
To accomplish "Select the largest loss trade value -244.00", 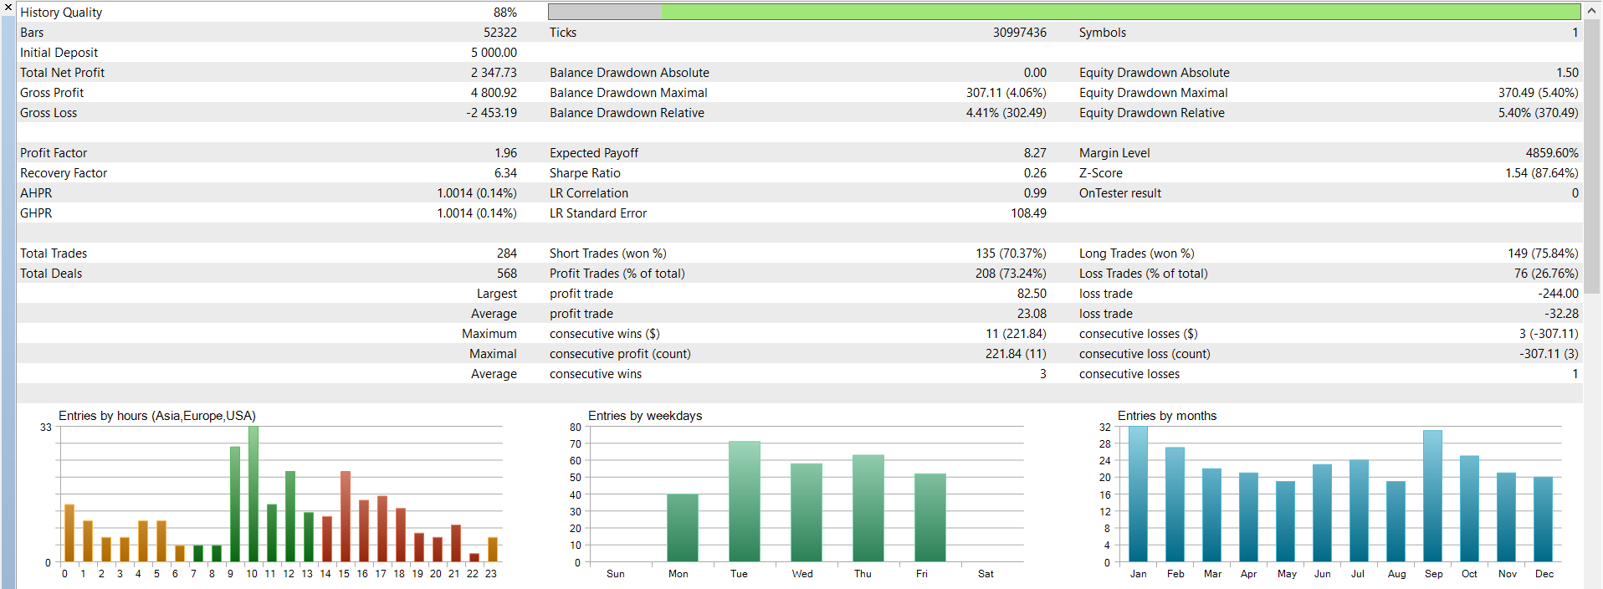I will [x=1558, y=294].
